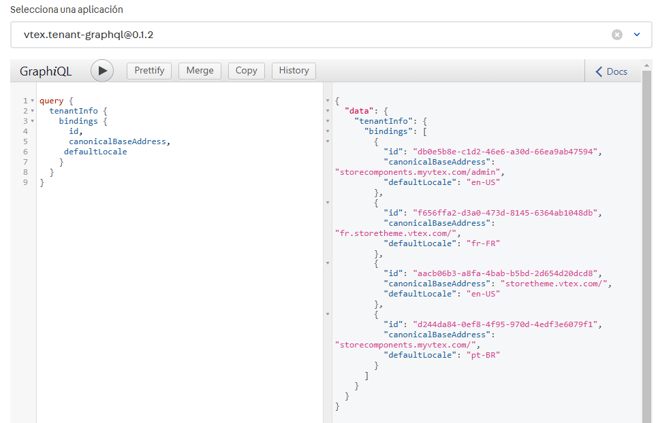Show the query History panel

(294, 71)
